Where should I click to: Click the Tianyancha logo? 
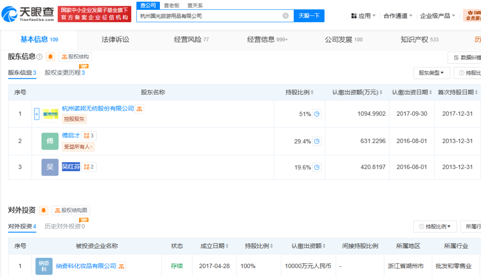27,13
